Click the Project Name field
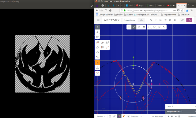The height and width of the screenshot is (118, 196). [x=130, y=20]
